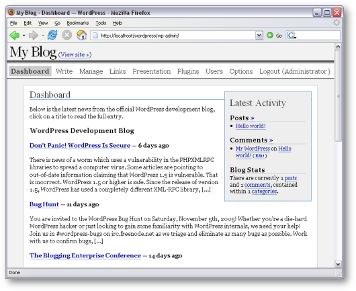Open Forward button history dropdown arrow

tap(43, 36)
